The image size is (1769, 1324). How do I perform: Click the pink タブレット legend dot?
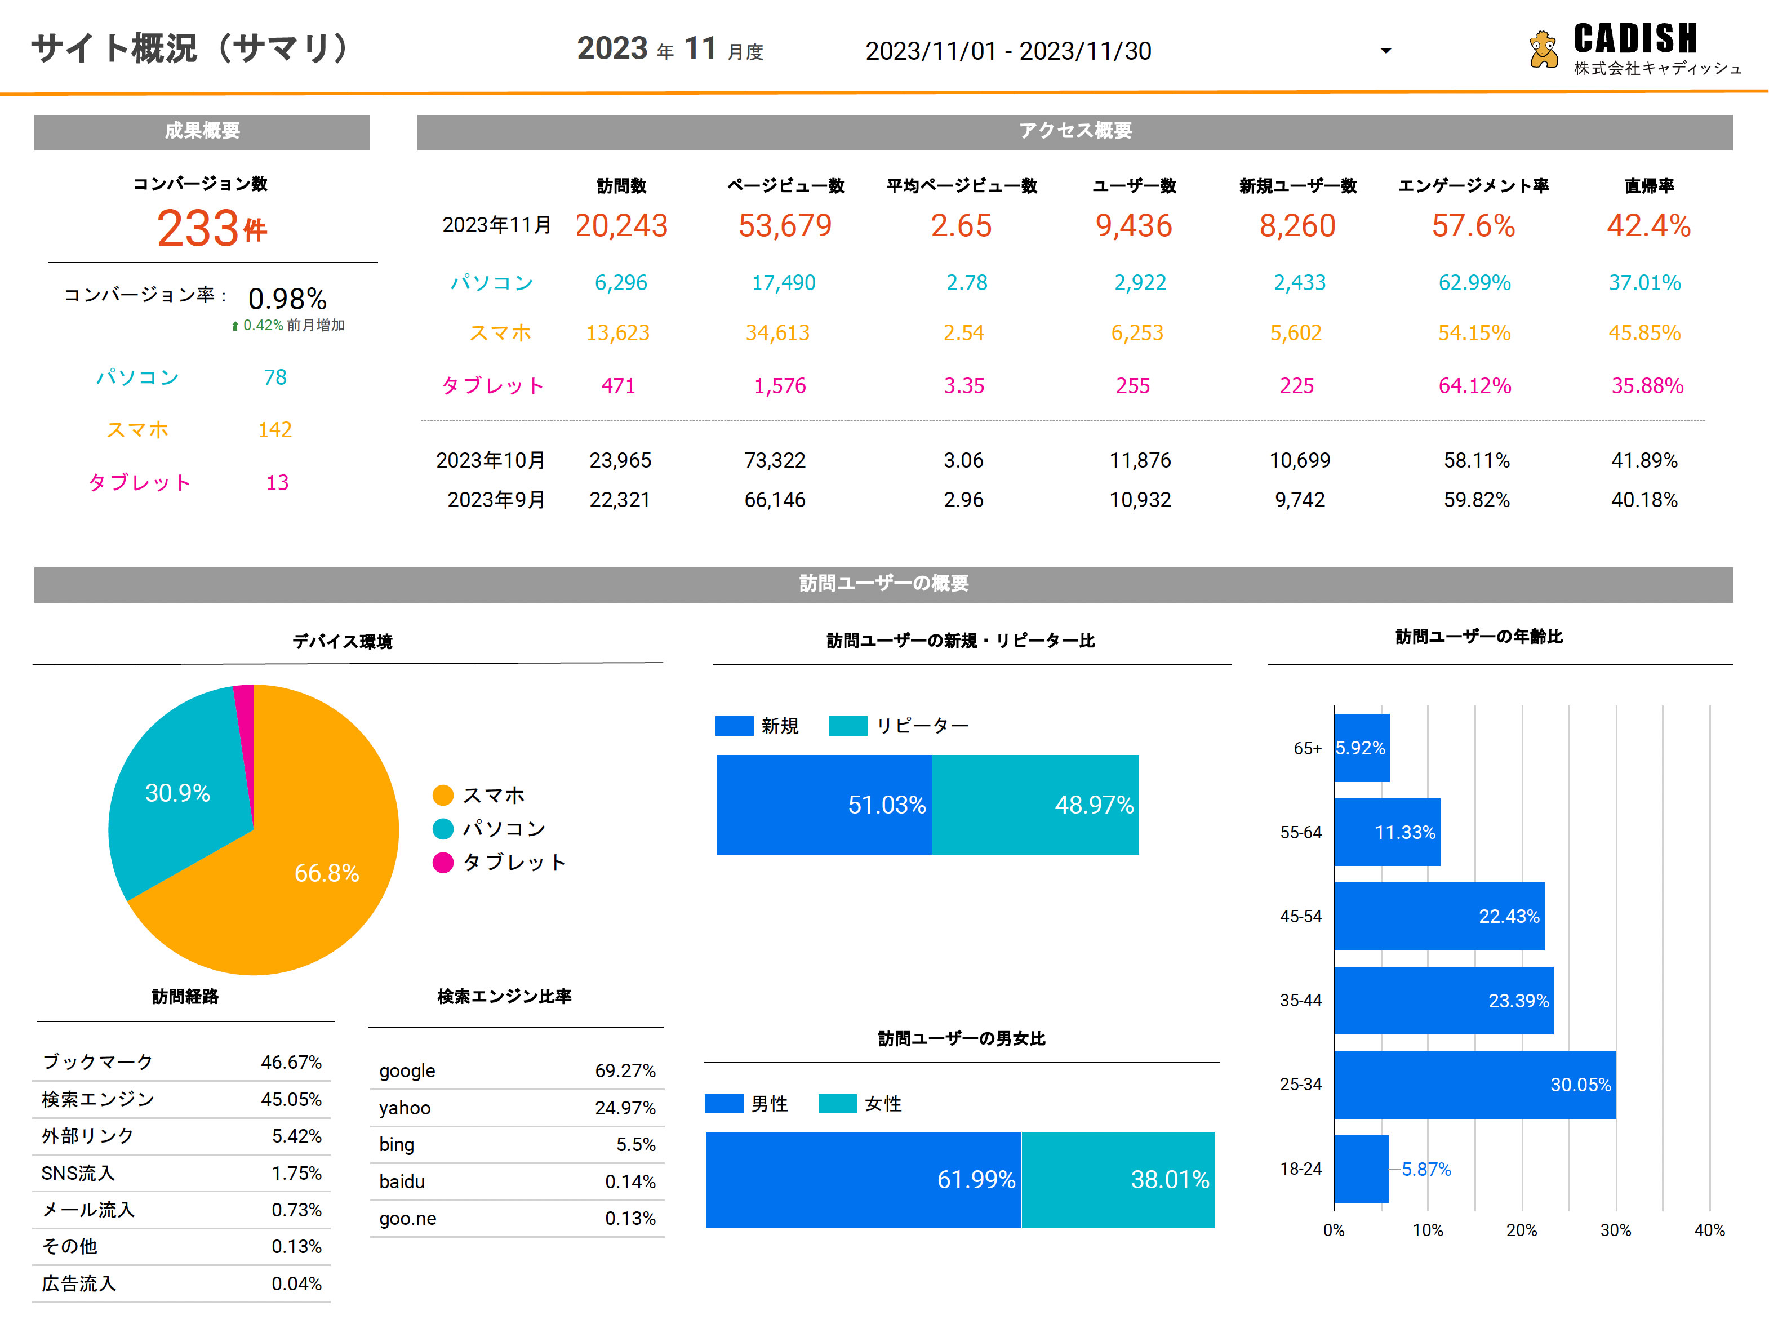pos(443,863)
